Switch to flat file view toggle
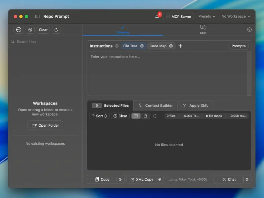The width and height of the screenshot is (264, 198). 145,116
